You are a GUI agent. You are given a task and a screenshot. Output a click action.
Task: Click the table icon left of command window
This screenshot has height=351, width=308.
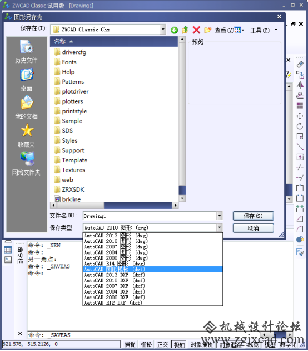coord(8,250)
